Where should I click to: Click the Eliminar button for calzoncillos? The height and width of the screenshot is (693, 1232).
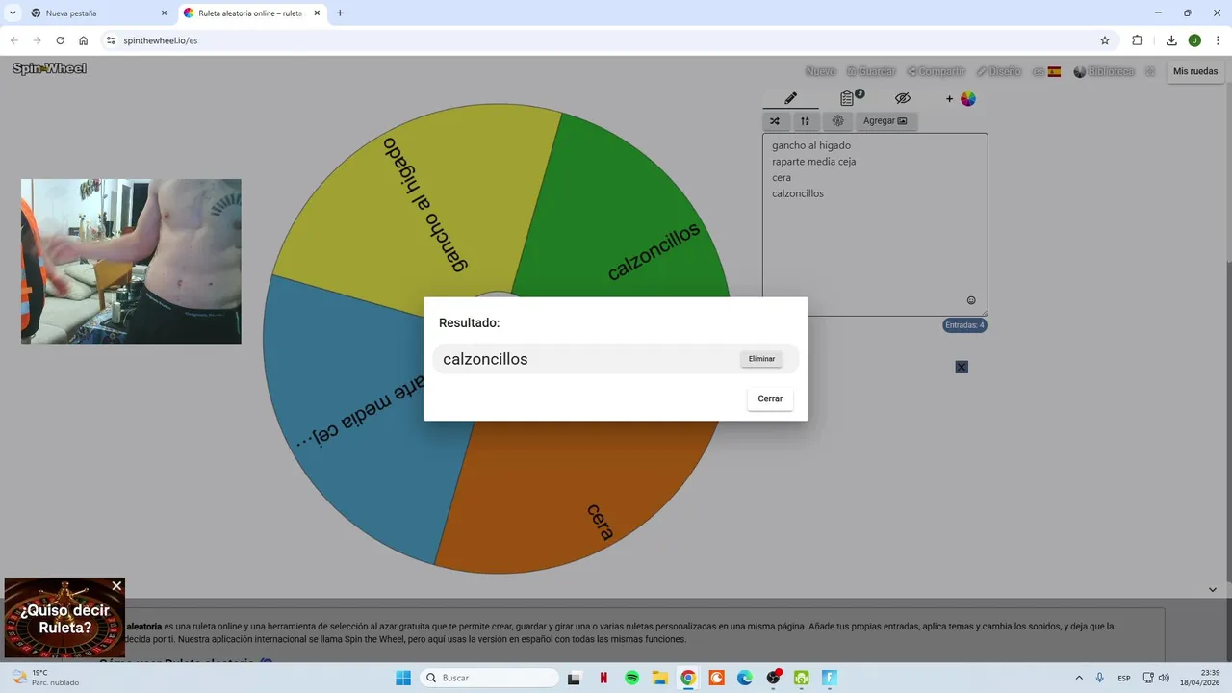[x=761, y=359]
